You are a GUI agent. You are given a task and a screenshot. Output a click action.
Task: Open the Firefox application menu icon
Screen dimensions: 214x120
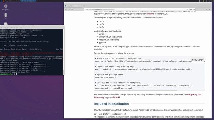tap(210, 9)
